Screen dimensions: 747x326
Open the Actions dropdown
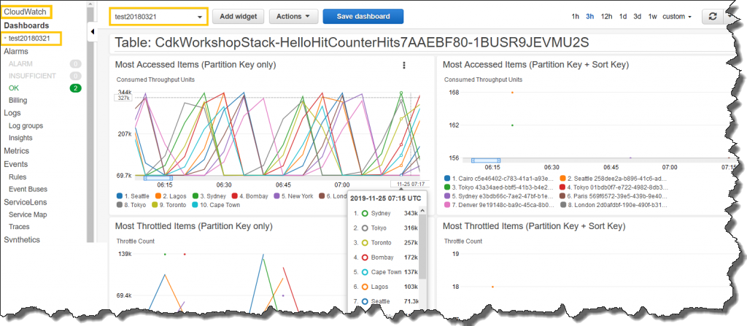(x=293, y=16)
